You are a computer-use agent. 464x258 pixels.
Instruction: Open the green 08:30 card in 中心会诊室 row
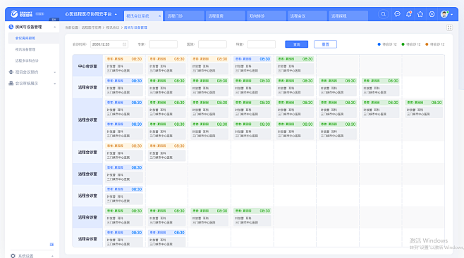(x=295, y=65)
